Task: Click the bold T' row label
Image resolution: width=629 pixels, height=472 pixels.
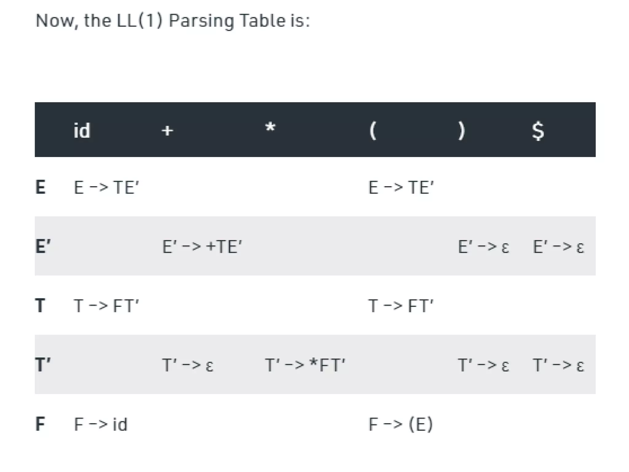Action: 43,365
